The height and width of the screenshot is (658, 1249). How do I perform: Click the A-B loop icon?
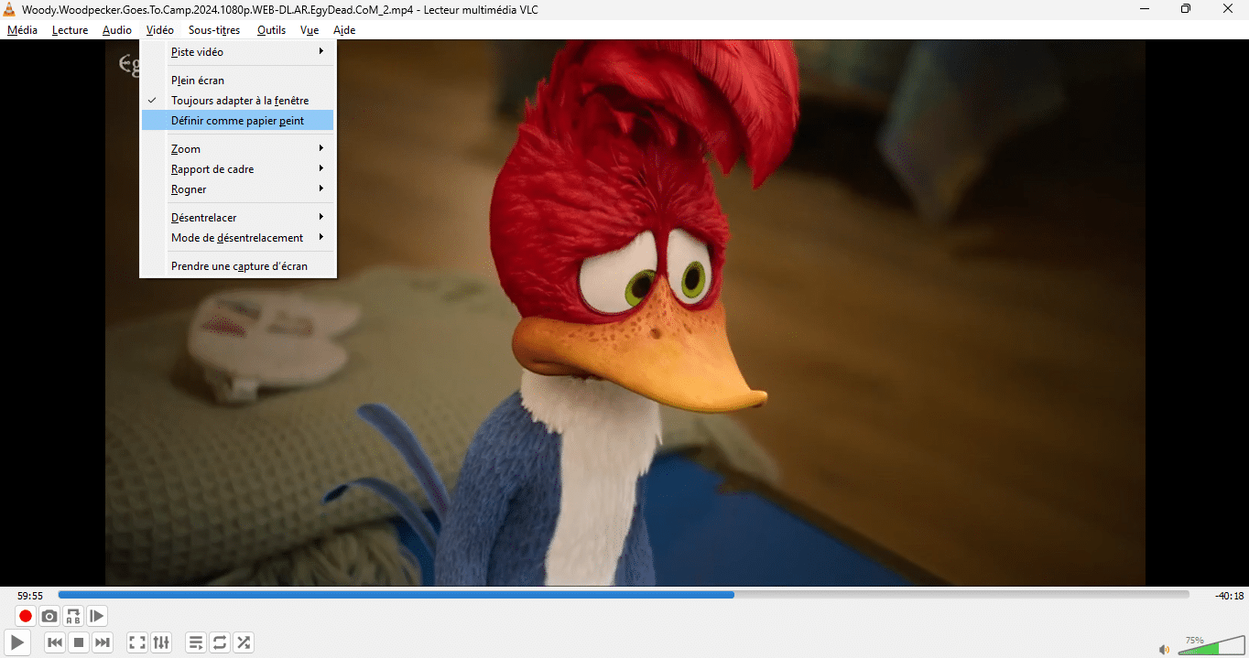73,616
